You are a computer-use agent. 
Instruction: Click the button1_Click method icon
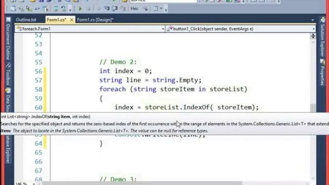click(x=170, y=29)
